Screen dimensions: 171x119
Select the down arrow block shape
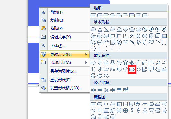[x=112, y=63]
